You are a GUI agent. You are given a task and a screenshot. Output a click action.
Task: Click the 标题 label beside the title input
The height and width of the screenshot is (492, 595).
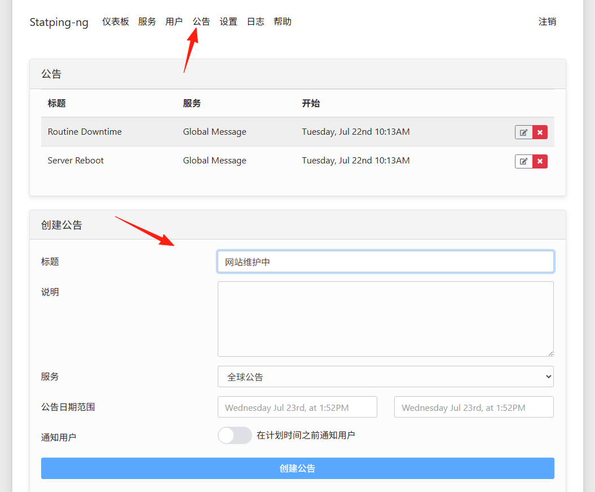click(x=50, y=261)
